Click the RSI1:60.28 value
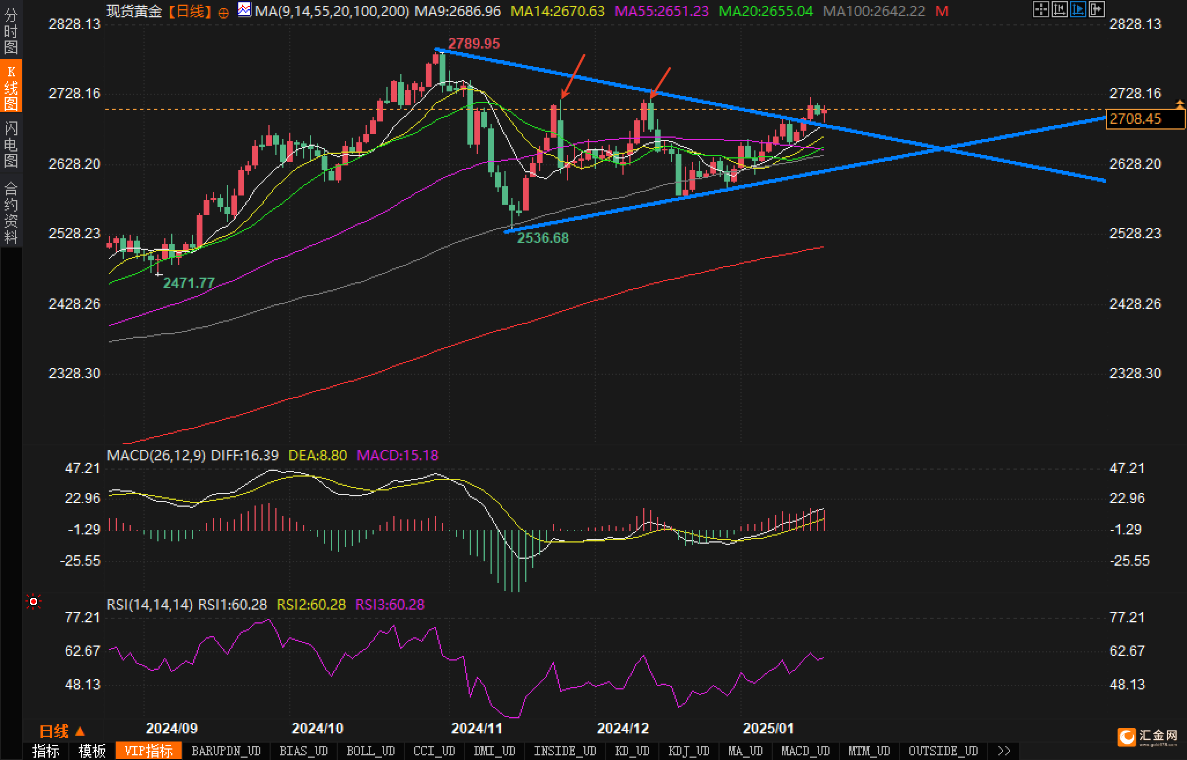1187x760 pixels. [233, 604]
